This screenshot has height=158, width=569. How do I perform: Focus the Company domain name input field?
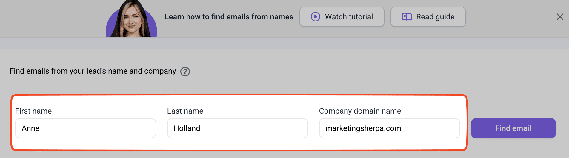click(x=389, y=128)
